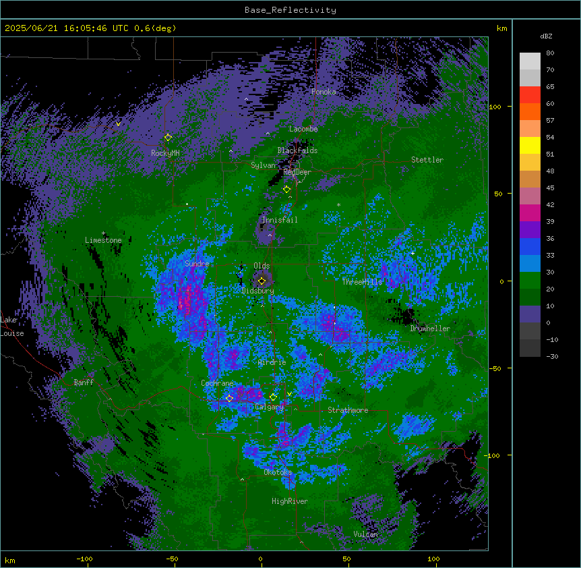Viewport: 581px width, 568px height.
Task: Click the Okotoks town label
Action: click(278, 472)
